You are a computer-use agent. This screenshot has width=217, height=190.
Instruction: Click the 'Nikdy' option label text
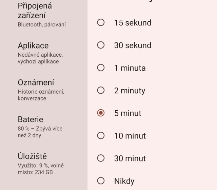[x=124, y=181]
